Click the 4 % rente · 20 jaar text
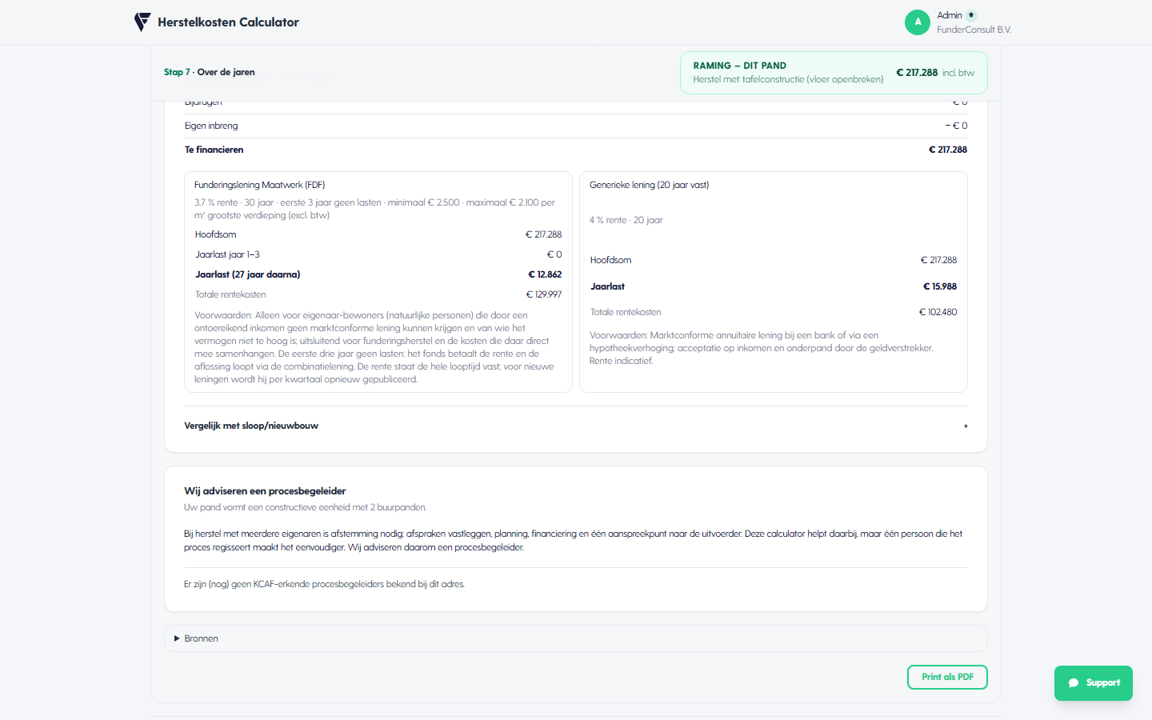 (x=626, y=220)
